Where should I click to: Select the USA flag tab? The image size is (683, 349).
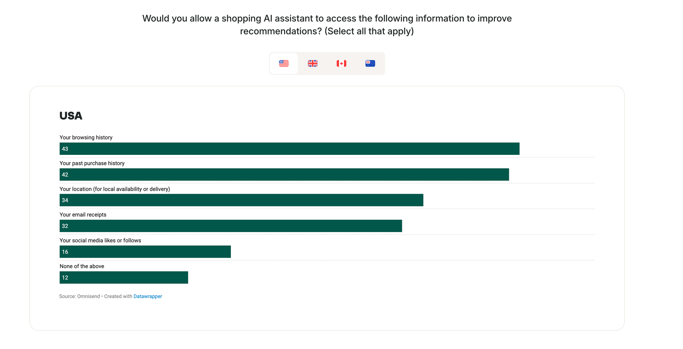(284, 63)
